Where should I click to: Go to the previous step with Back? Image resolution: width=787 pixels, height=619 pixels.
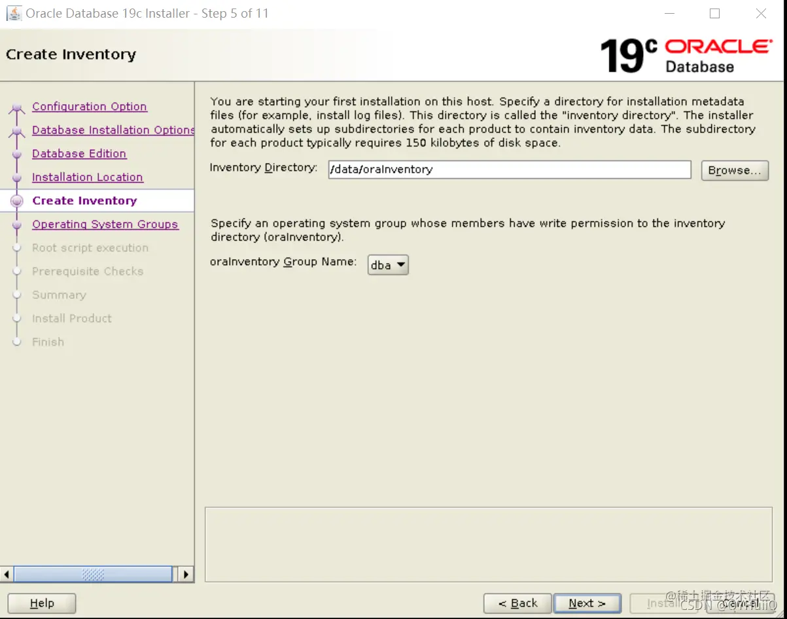517,603
